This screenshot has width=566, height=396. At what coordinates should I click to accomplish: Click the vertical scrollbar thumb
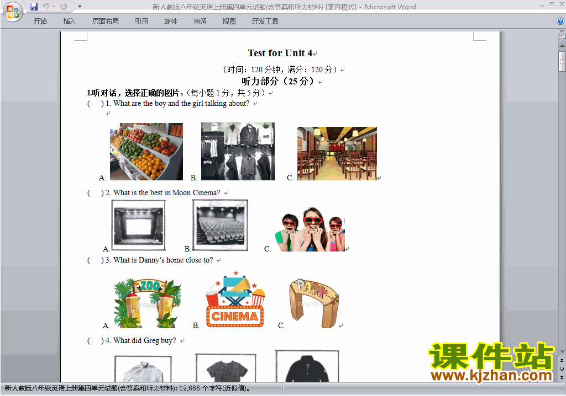(562, 61)
